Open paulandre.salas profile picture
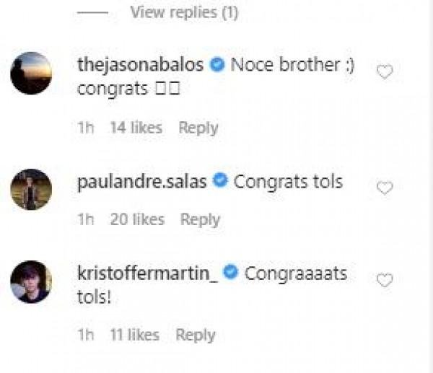Viewport: 433px width, 373px height. (31, 189)
